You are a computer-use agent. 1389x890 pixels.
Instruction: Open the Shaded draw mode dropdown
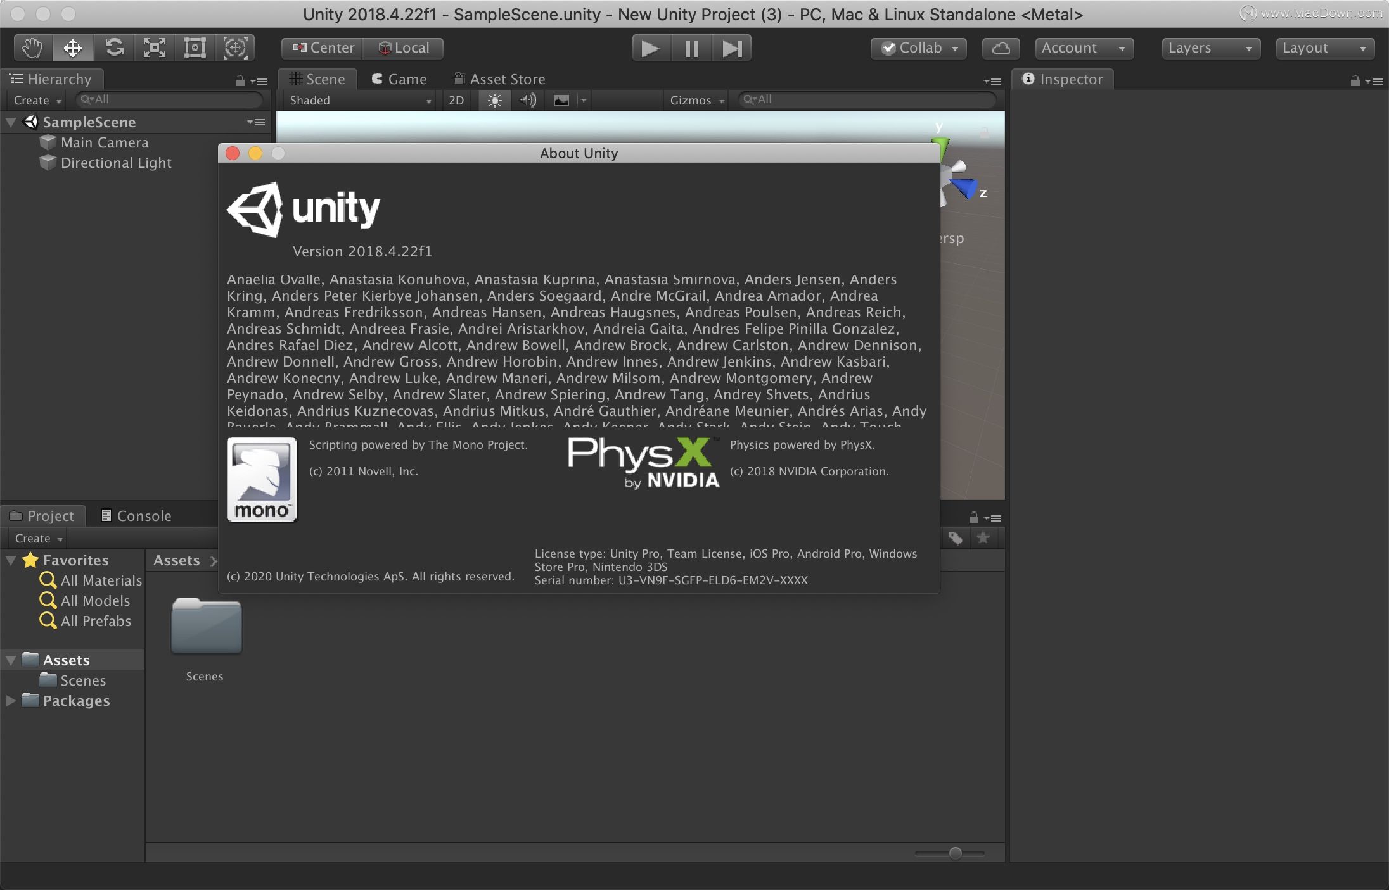point(360,100)
